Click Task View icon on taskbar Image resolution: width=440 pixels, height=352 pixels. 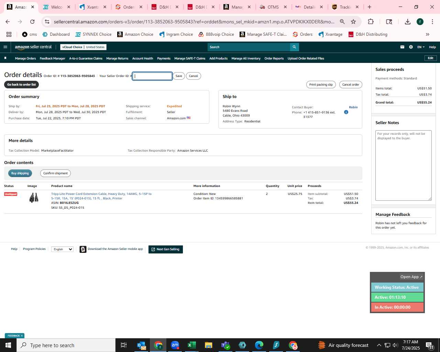[124, 345]
